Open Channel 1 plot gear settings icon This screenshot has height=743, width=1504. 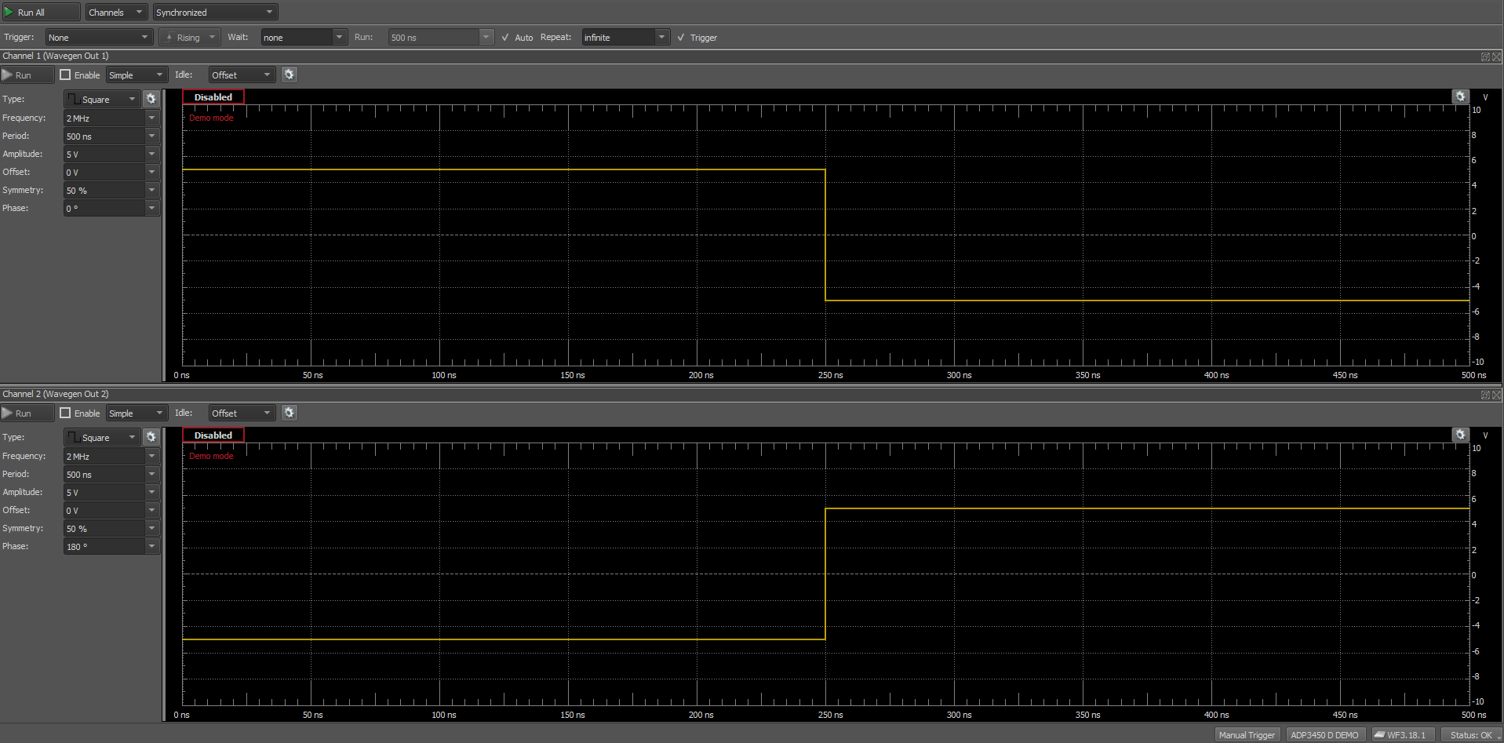pyautogui.click(x=1459, y=97)
